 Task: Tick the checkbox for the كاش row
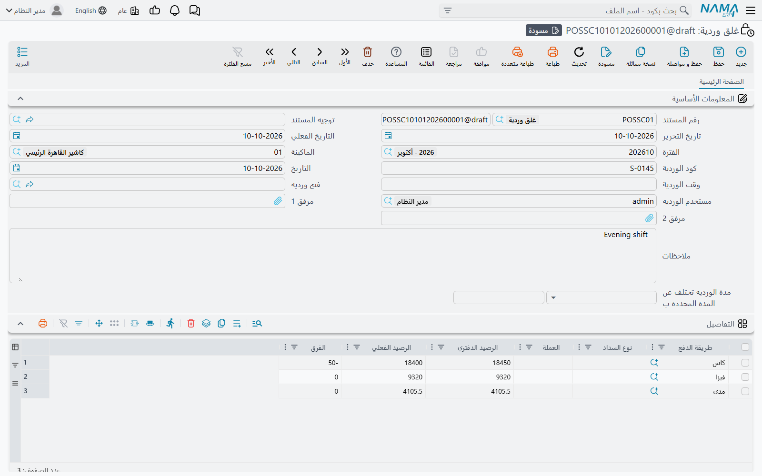click(745, 363)
